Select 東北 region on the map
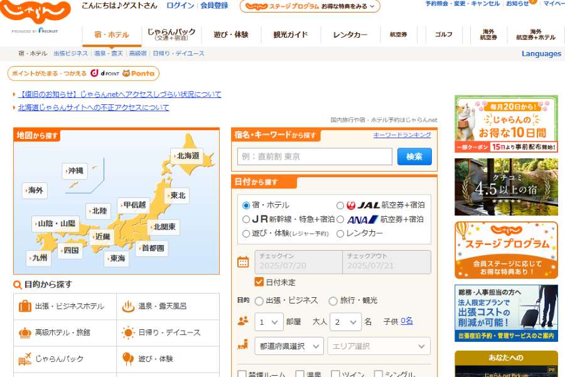Image resolution: width=565 pixels, height=377 pixels. click(x=176, y=195)
